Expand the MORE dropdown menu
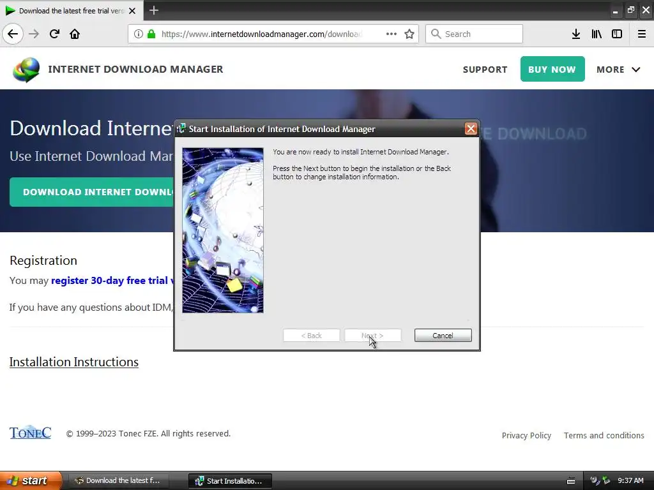Image resolution: width=654 pixels, height=490 pixels. tap(618, 70)
